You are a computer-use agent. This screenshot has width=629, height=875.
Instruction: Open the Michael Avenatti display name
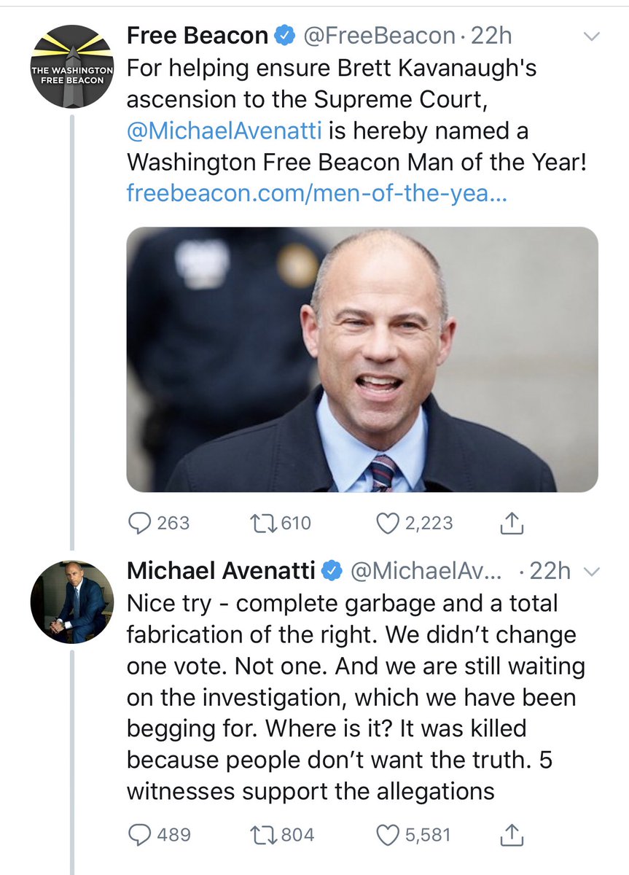coord(221,571)
